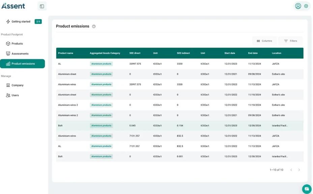
Task: Click the previous page left chevron
Action: point(291,170)
